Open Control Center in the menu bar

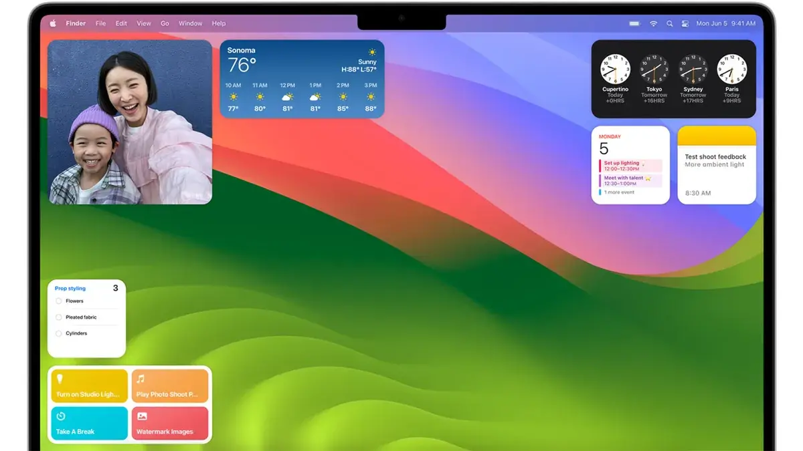coord(685,23)
